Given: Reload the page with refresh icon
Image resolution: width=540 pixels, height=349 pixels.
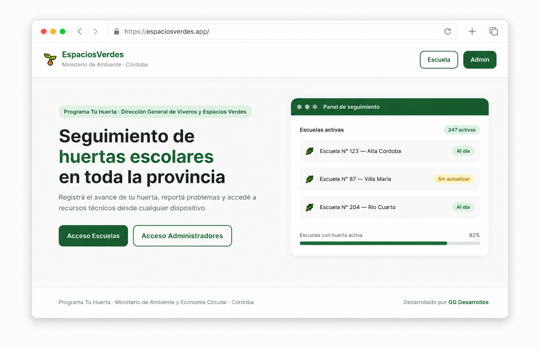Looking at the screenshot, I should click(448, 31).
